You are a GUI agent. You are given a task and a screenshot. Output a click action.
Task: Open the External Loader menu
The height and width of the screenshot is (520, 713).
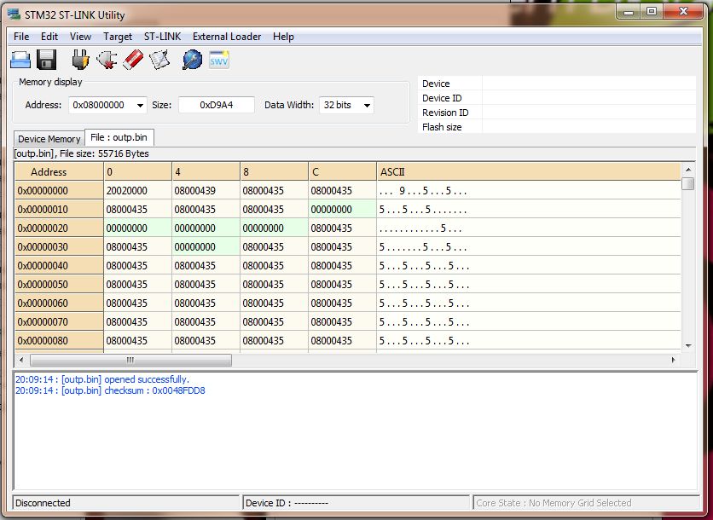[227, 37]
